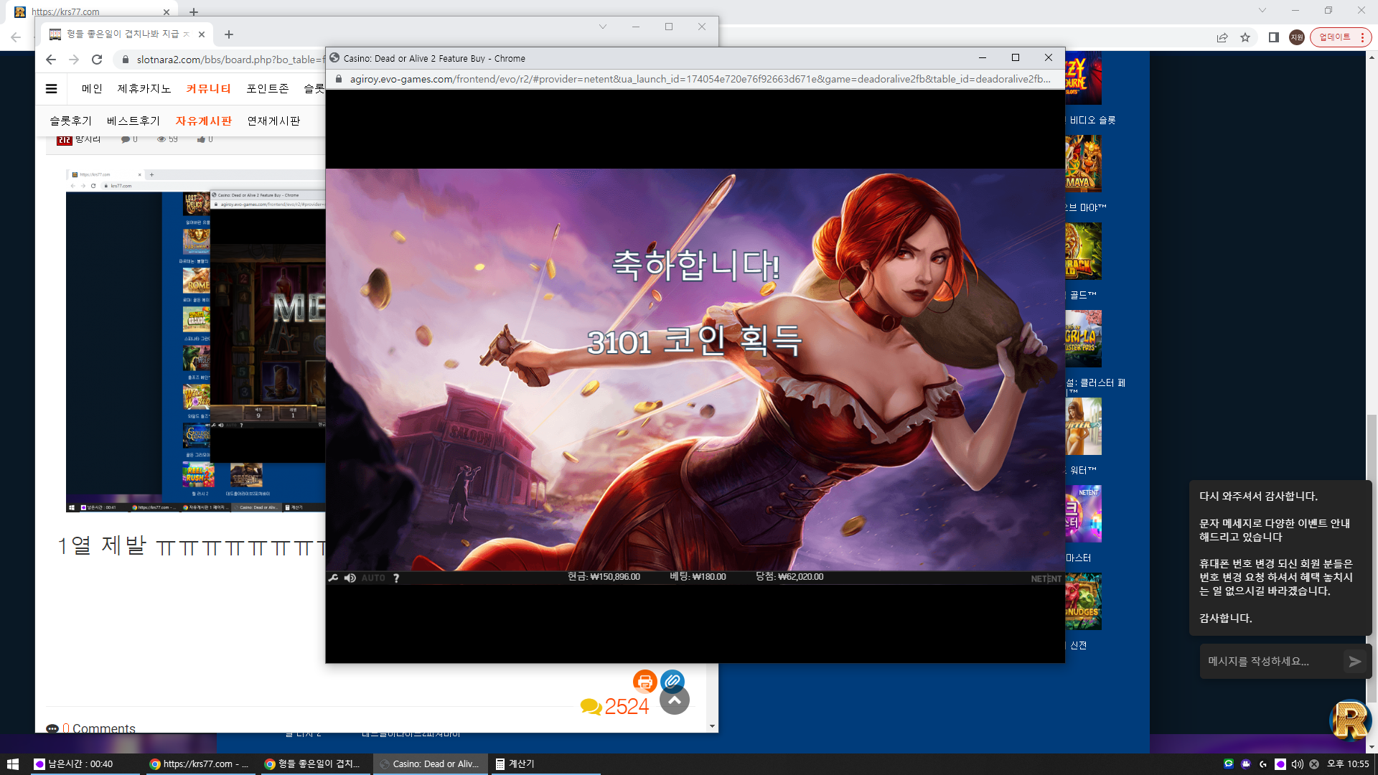Expand tab search in slotnara2 window
The width and height of the screenshot is (1378, 775).
coord(603,27)
